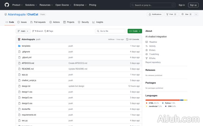
Task: Open the Product menu in header
Action: point(17,5)
